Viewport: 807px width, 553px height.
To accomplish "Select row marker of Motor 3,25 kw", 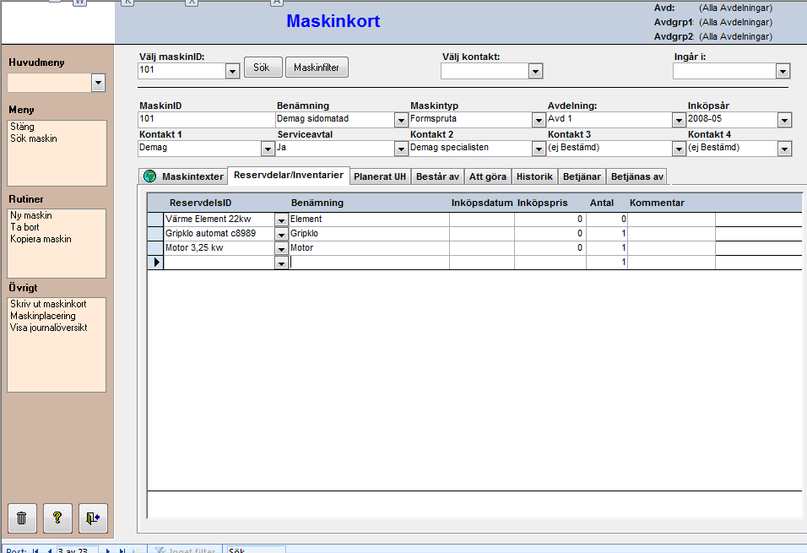I will (x=155, y=248).
